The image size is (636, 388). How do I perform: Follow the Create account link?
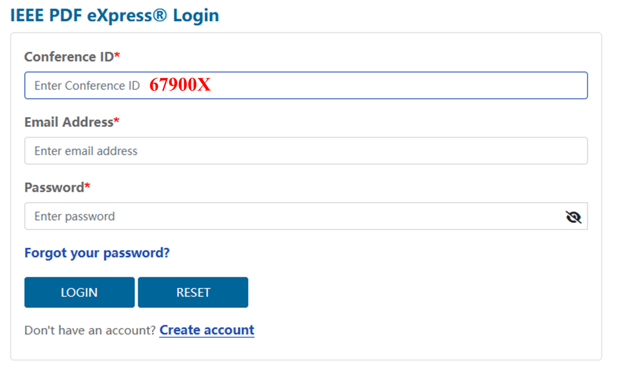click(207, 330)
